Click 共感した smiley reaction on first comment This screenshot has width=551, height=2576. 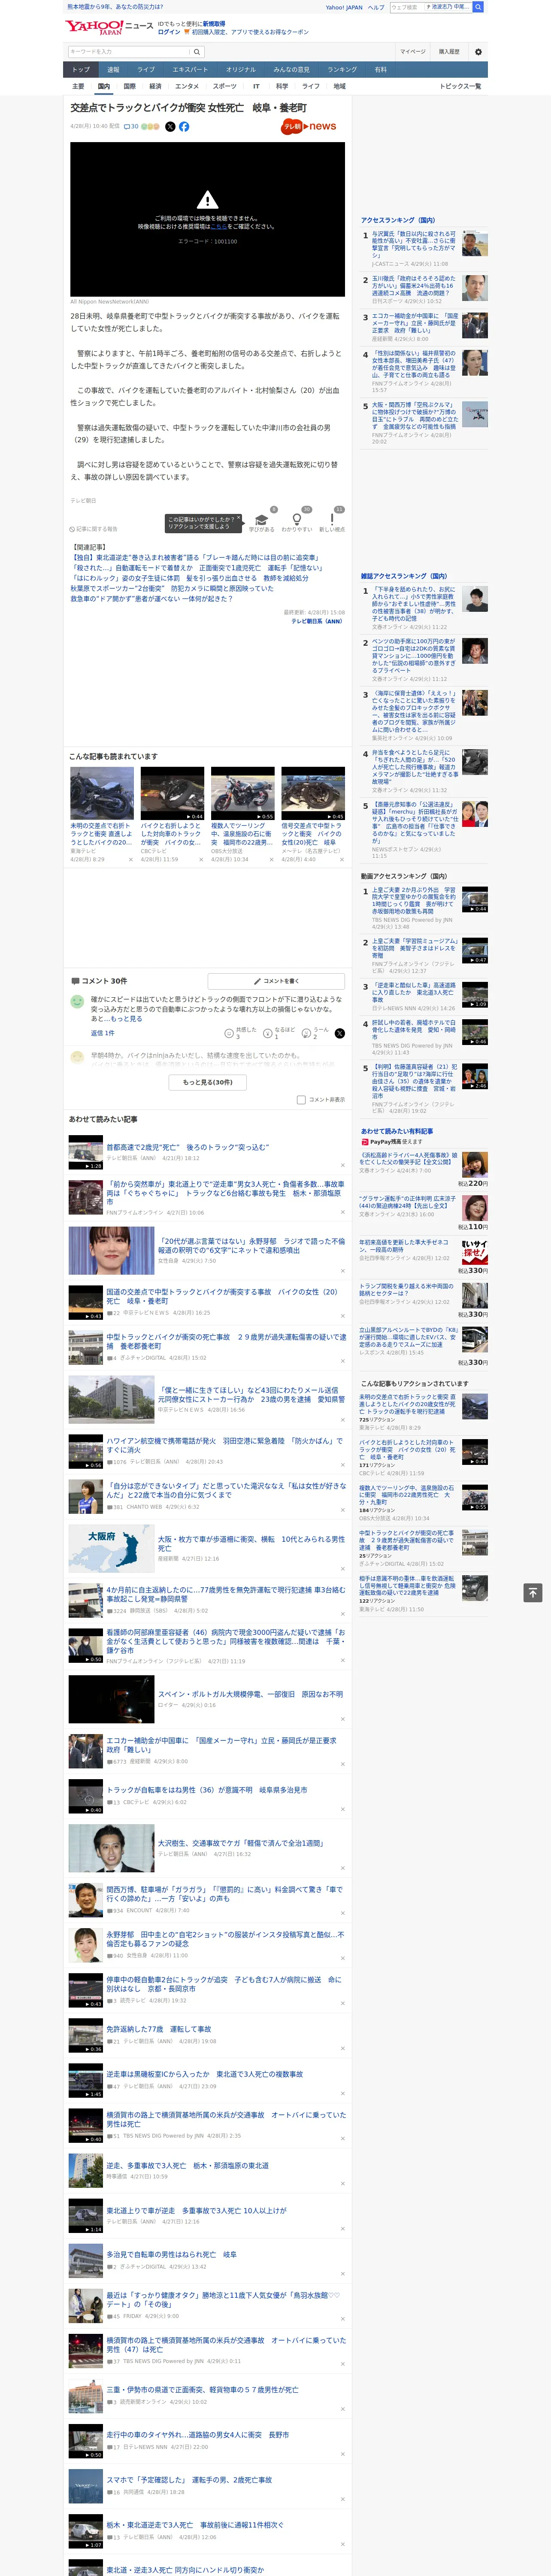coord(229,1034)
